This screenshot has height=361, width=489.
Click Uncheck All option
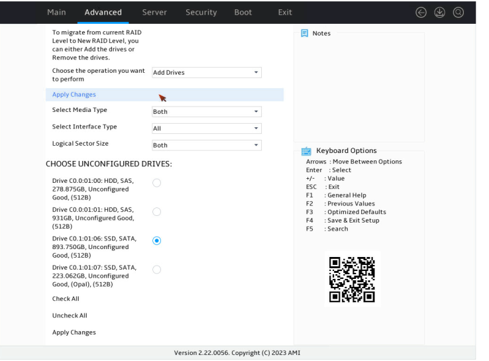click(70, 315)
